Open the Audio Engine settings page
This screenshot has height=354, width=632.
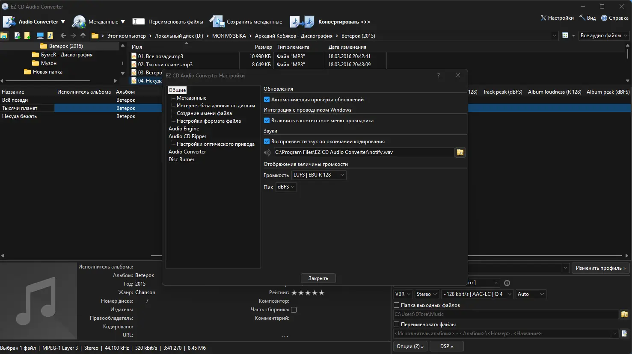(184, 129)
